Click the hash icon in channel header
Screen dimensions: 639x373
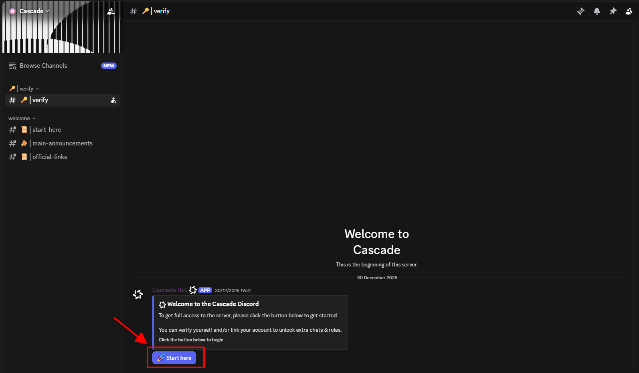pyautogui.click(x=133, y=11)
